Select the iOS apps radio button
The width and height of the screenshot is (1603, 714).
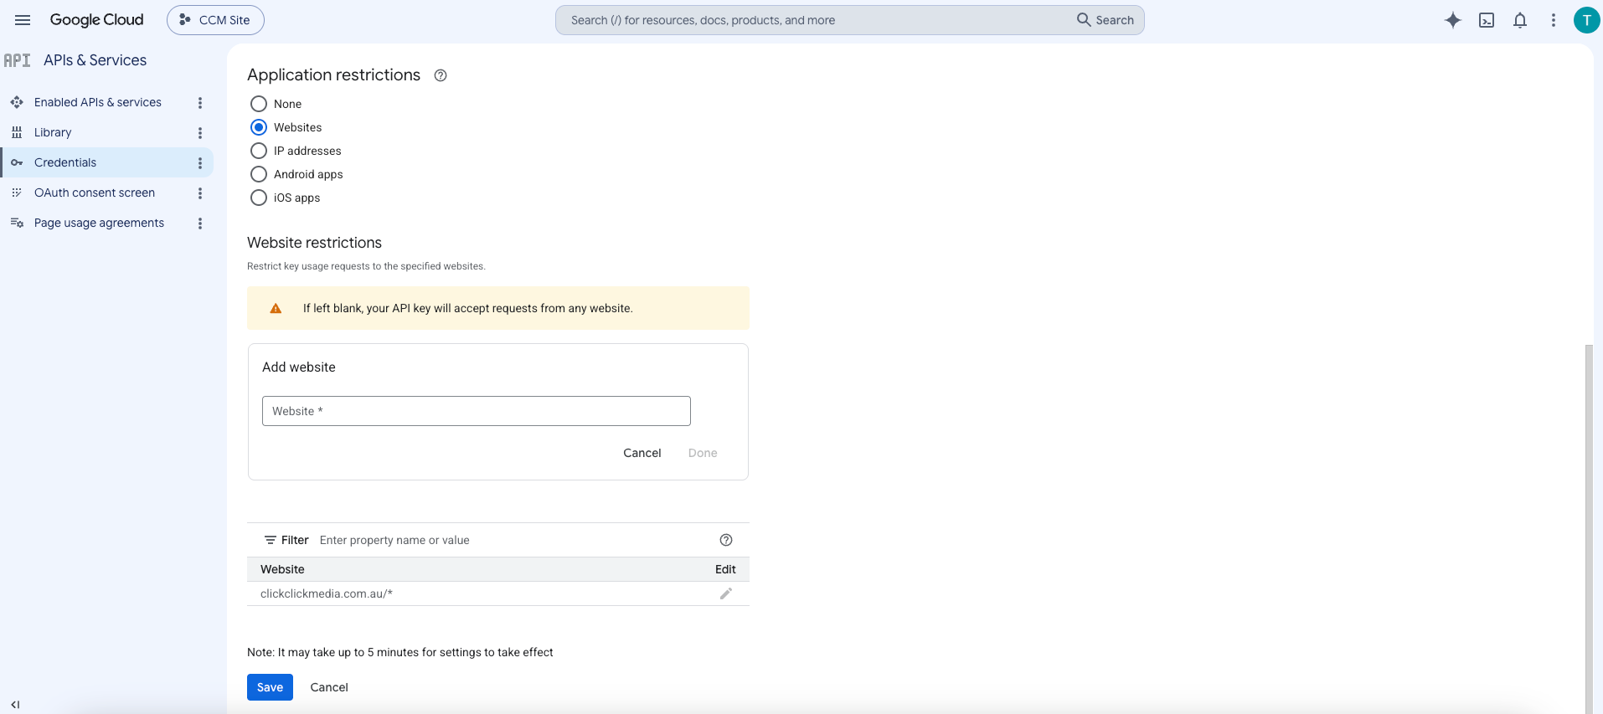(259, 198)
